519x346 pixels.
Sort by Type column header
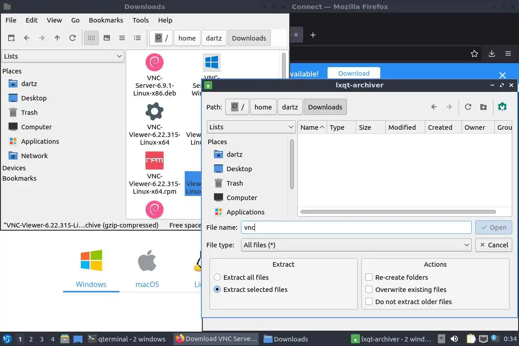click(341, 127)
